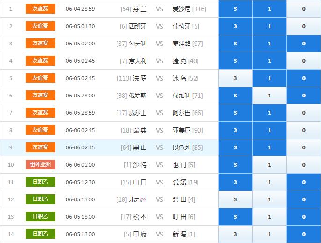Select the 1 option for 山口 vs 爱媛
This screenshot has height=243, width=321.
pos(270,182)
